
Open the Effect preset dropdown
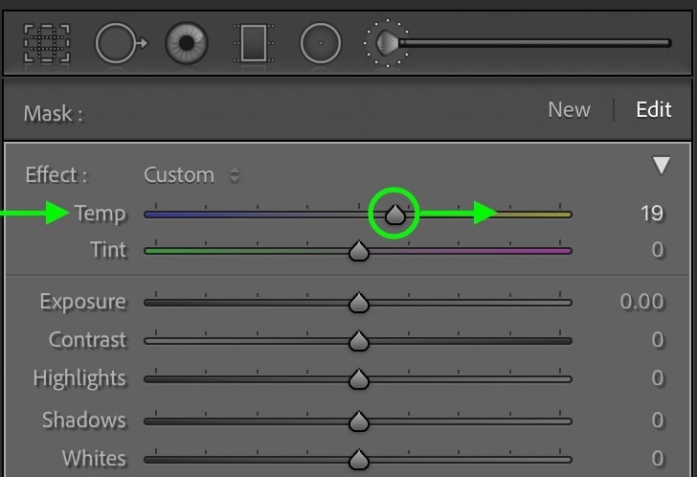click(x=191, y=175)
